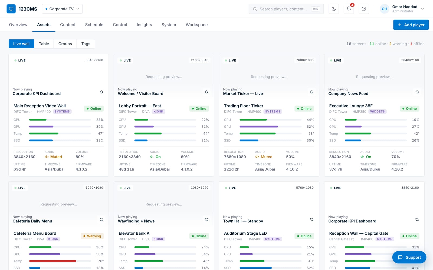The width and height of the screenshot is (433, 270).
Task: Click the search players and content field
Action: [x=286, y=9]
